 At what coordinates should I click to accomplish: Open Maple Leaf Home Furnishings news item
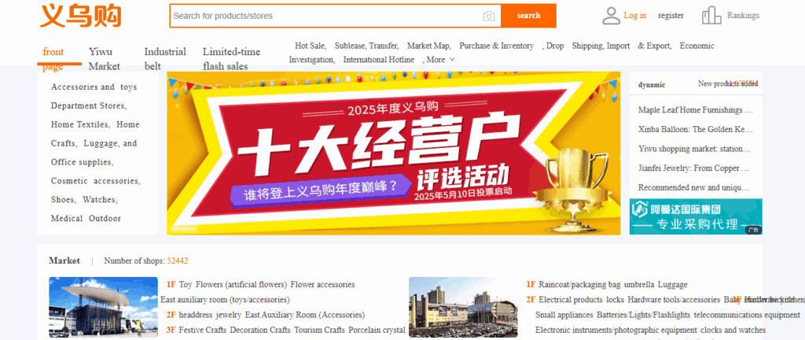coord(695,110)
